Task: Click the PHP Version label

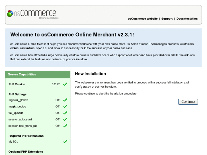Action: tap(17, 84)
